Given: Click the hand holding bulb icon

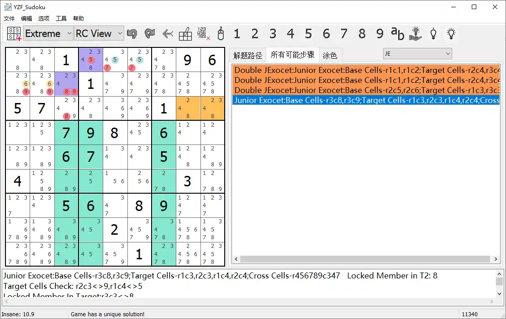Looking at the screenshot, I should coord(416,34).
